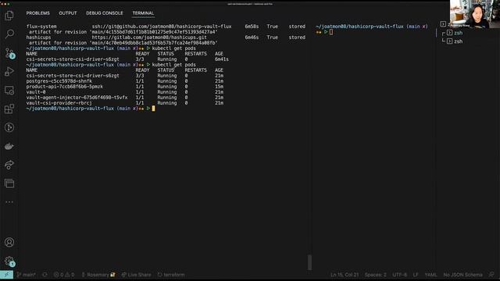
Task: Click the 6m41s pod age value
Action: 222,59
